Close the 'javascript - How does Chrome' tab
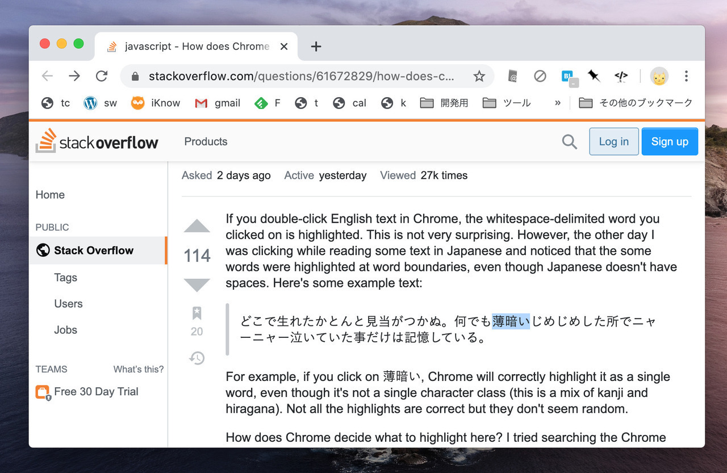The height and width of the screenshot is (473, 727). (285, 47)
